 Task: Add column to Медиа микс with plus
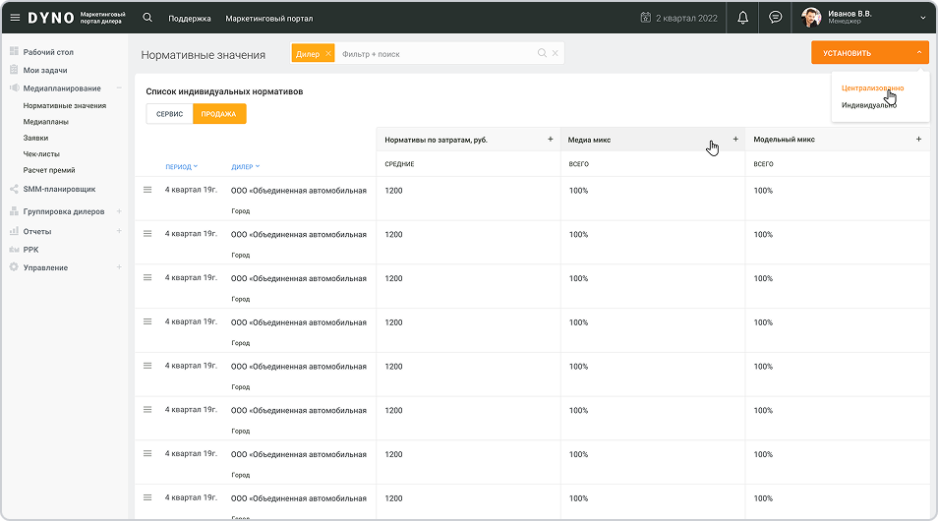point(734,140)
